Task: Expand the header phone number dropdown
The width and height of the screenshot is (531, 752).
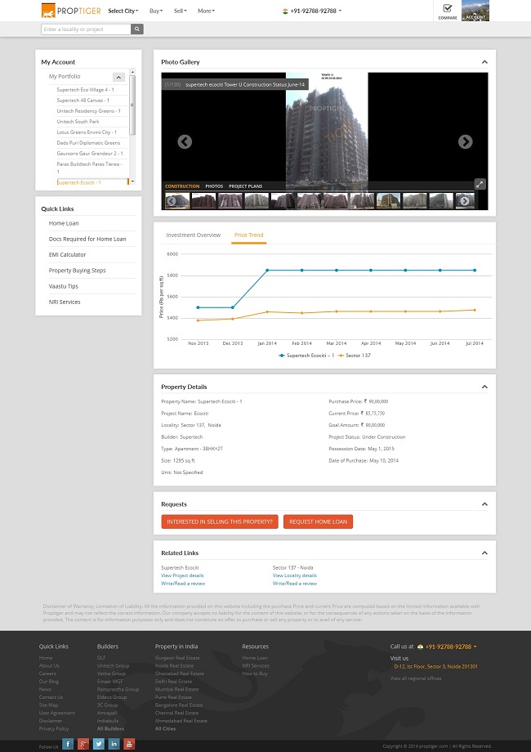Action: 340,11
